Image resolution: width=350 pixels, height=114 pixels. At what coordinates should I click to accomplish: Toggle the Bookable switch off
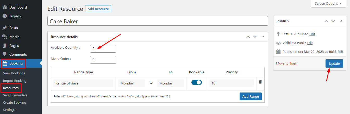pos(197,82)
